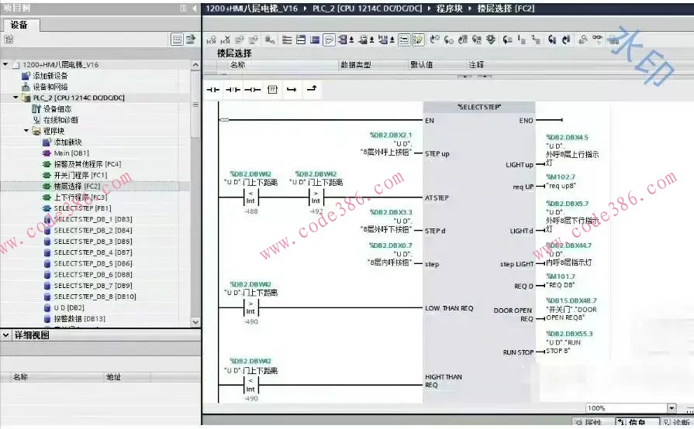Insert a normally open contact
Screen dimensions: 694x429
tap(213, 90)
